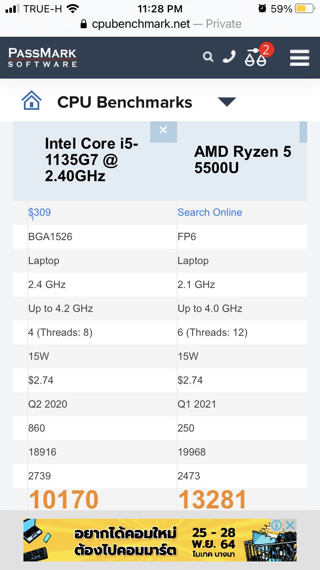Screen dimensions: 320x570
Task: Tap the Intel Core i5-1135G7 title
Action: point(92,159)
